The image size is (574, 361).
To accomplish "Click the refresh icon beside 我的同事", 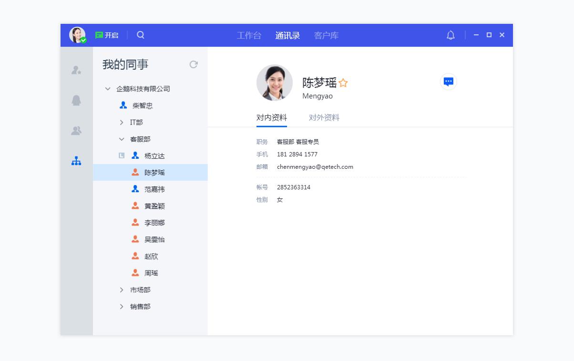I will pyautogui.click(x=194, y=64).
